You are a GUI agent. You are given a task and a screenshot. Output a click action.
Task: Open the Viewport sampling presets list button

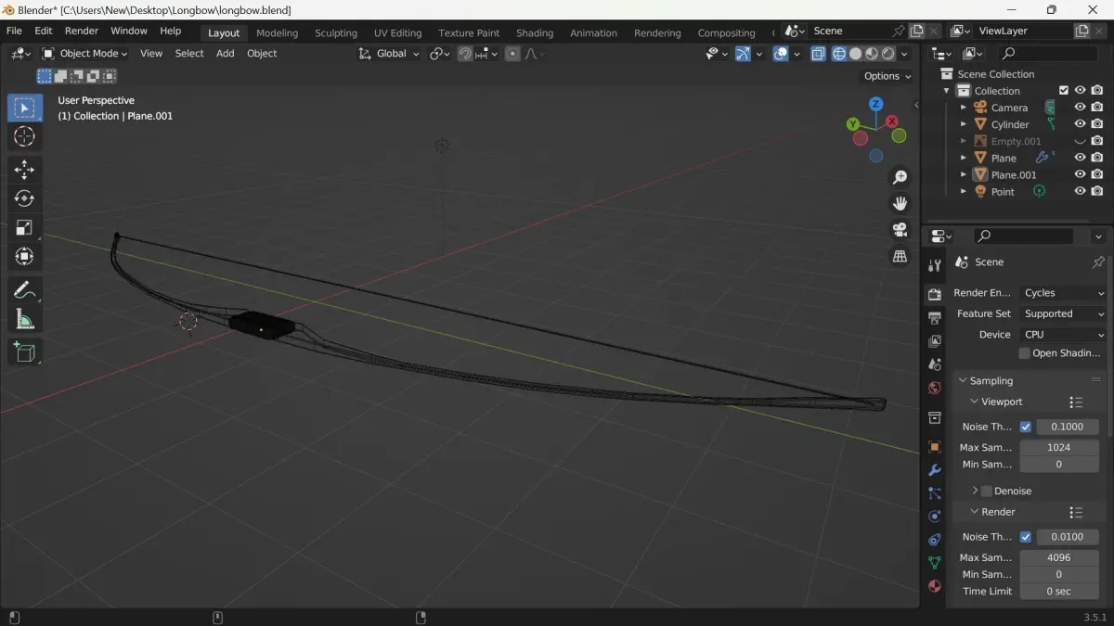(x=1076, y=402)
